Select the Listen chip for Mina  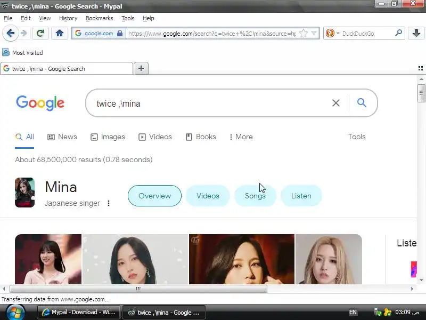301,196
